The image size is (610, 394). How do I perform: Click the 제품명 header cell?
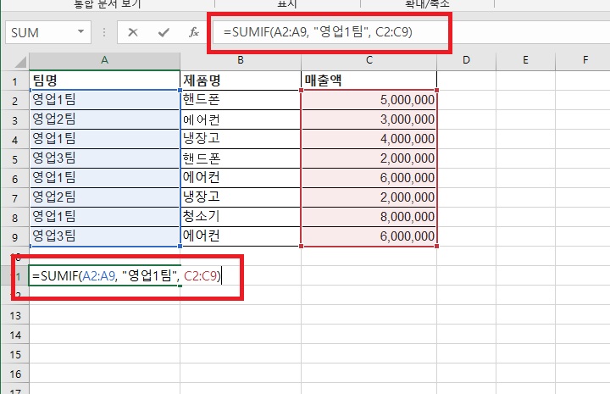coord(241,80)
